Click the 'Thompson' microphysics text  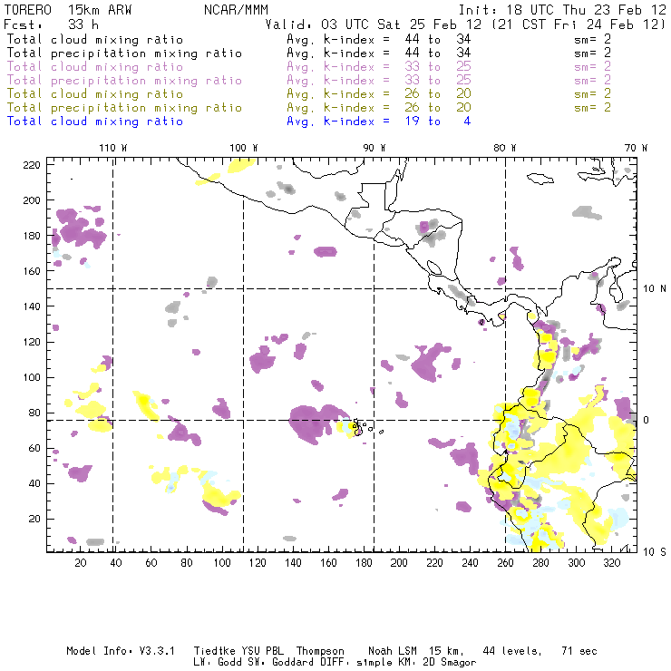click(x=320, y=651)
